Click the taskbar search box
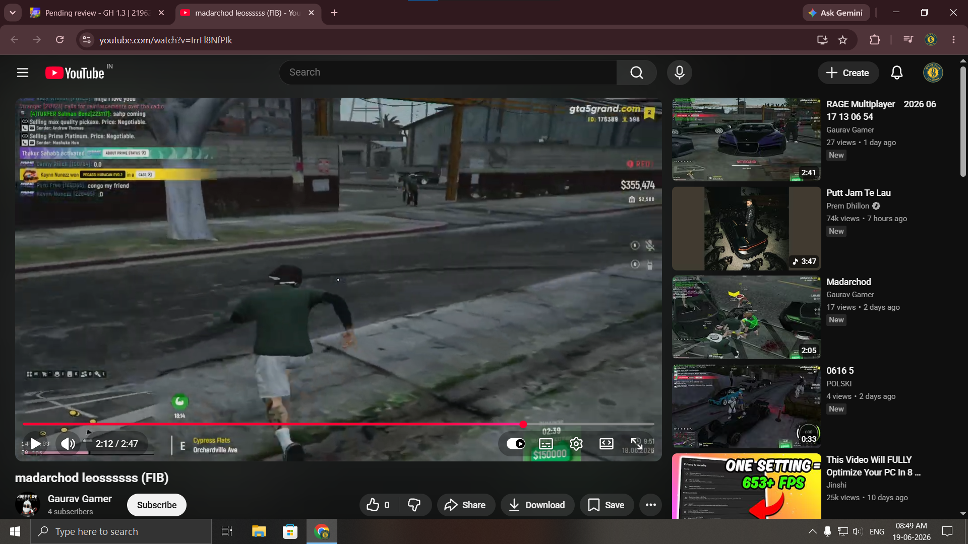This screenshot has height=544, width=968. [121, 531]
